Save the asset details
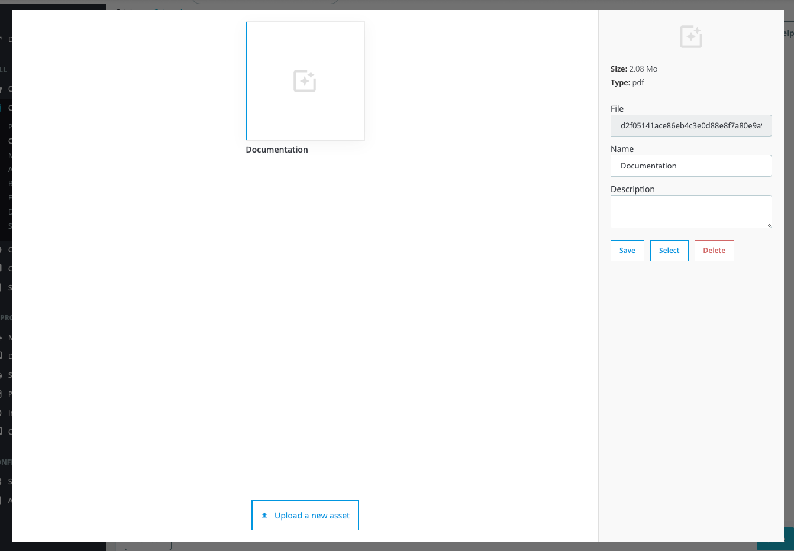This screenshot has height=551, width=794. click(627, 251)
